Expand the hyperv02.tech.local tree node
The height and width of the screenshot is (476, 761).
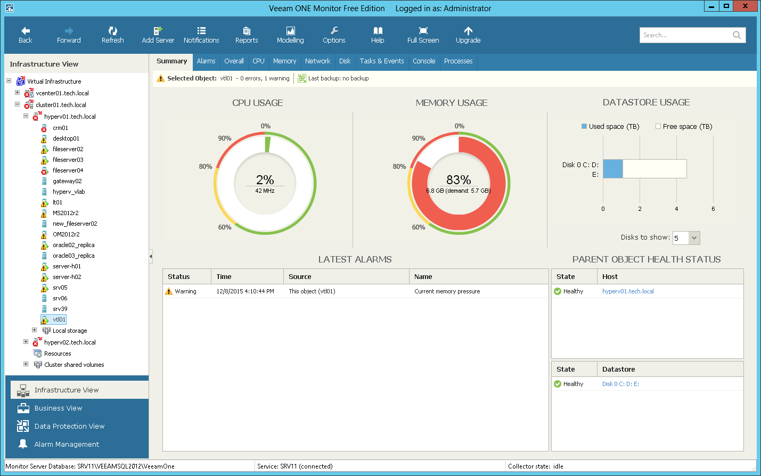(x=26, y=342)
